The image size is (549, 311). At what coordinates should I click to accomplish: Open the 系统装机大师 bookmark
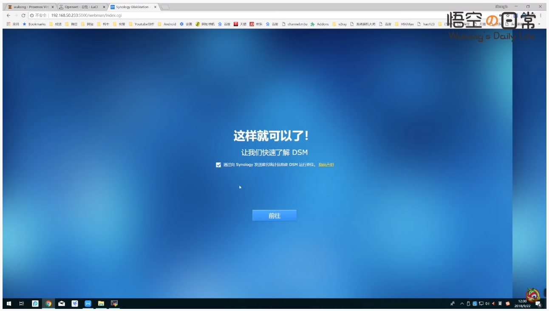[363, 24]
